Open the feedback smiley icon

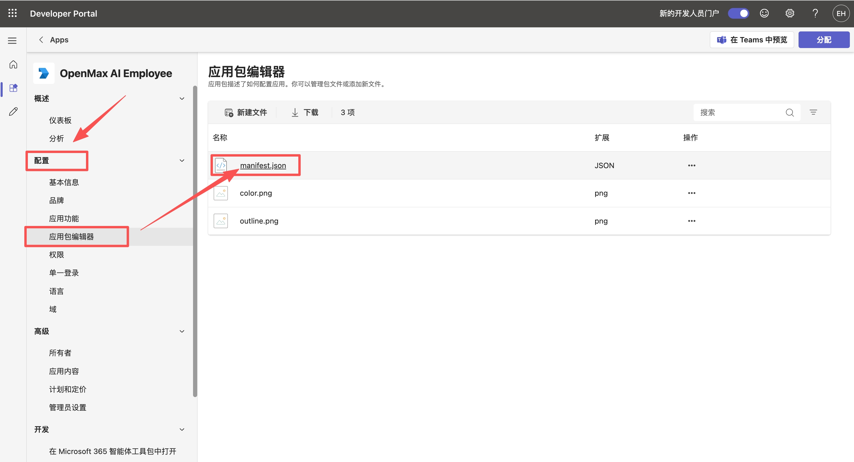tap(764, 13)
